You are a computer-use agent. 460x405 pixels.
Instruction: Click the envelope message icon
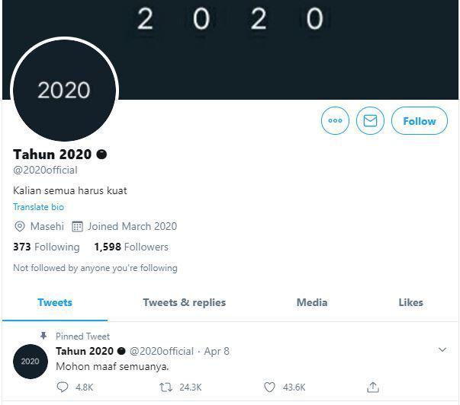pyautogui.click(x=370, y=120)
